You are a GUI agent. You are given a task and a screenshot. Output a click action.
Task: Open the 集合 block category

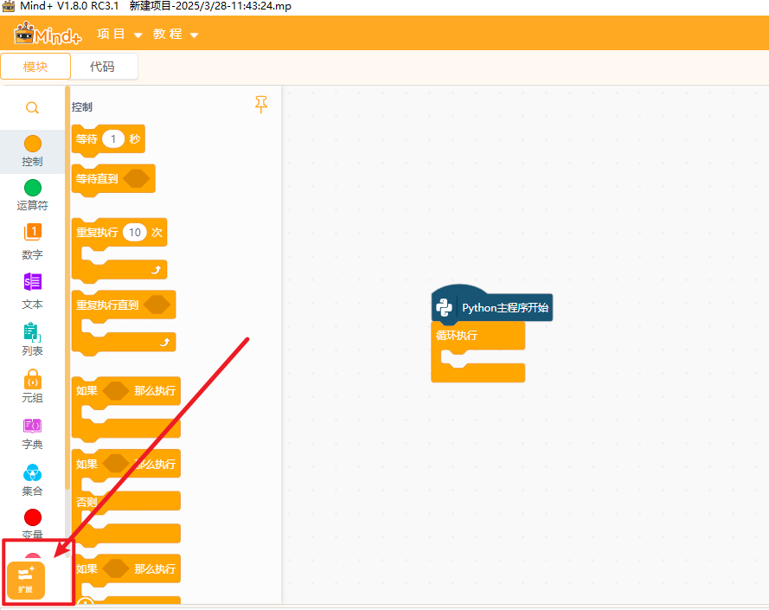(x=32, y=472)
